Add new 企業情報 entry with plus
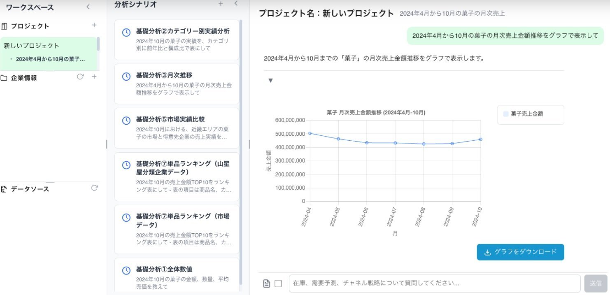The height and width of the screenshot is (295, 610). click(x=94, y=77)
